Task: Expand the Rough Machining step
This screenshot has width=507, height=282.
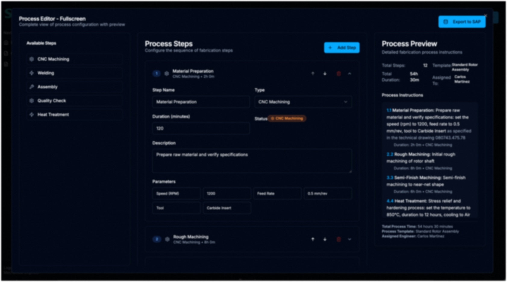Action: pos(349,239)
